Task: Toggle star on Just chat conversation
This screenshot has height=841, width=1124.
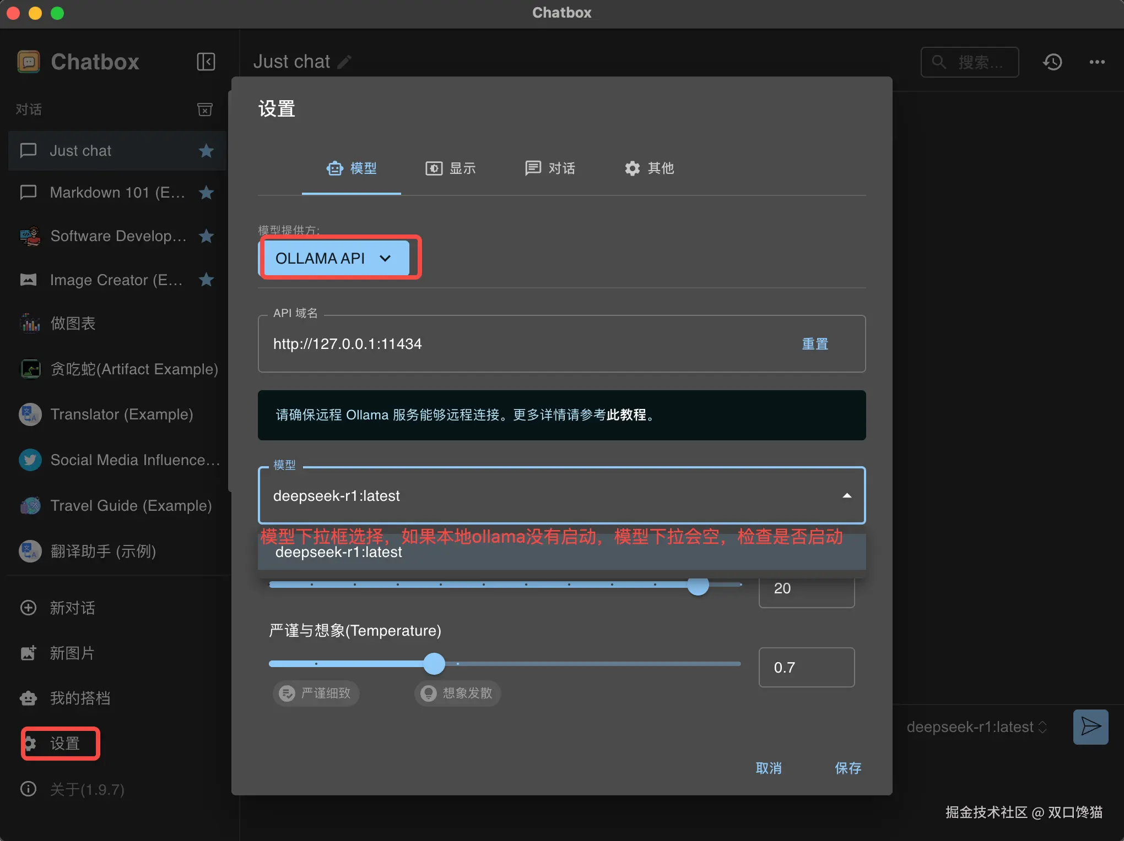Action: pyautogui.click(x=206, y=151)
